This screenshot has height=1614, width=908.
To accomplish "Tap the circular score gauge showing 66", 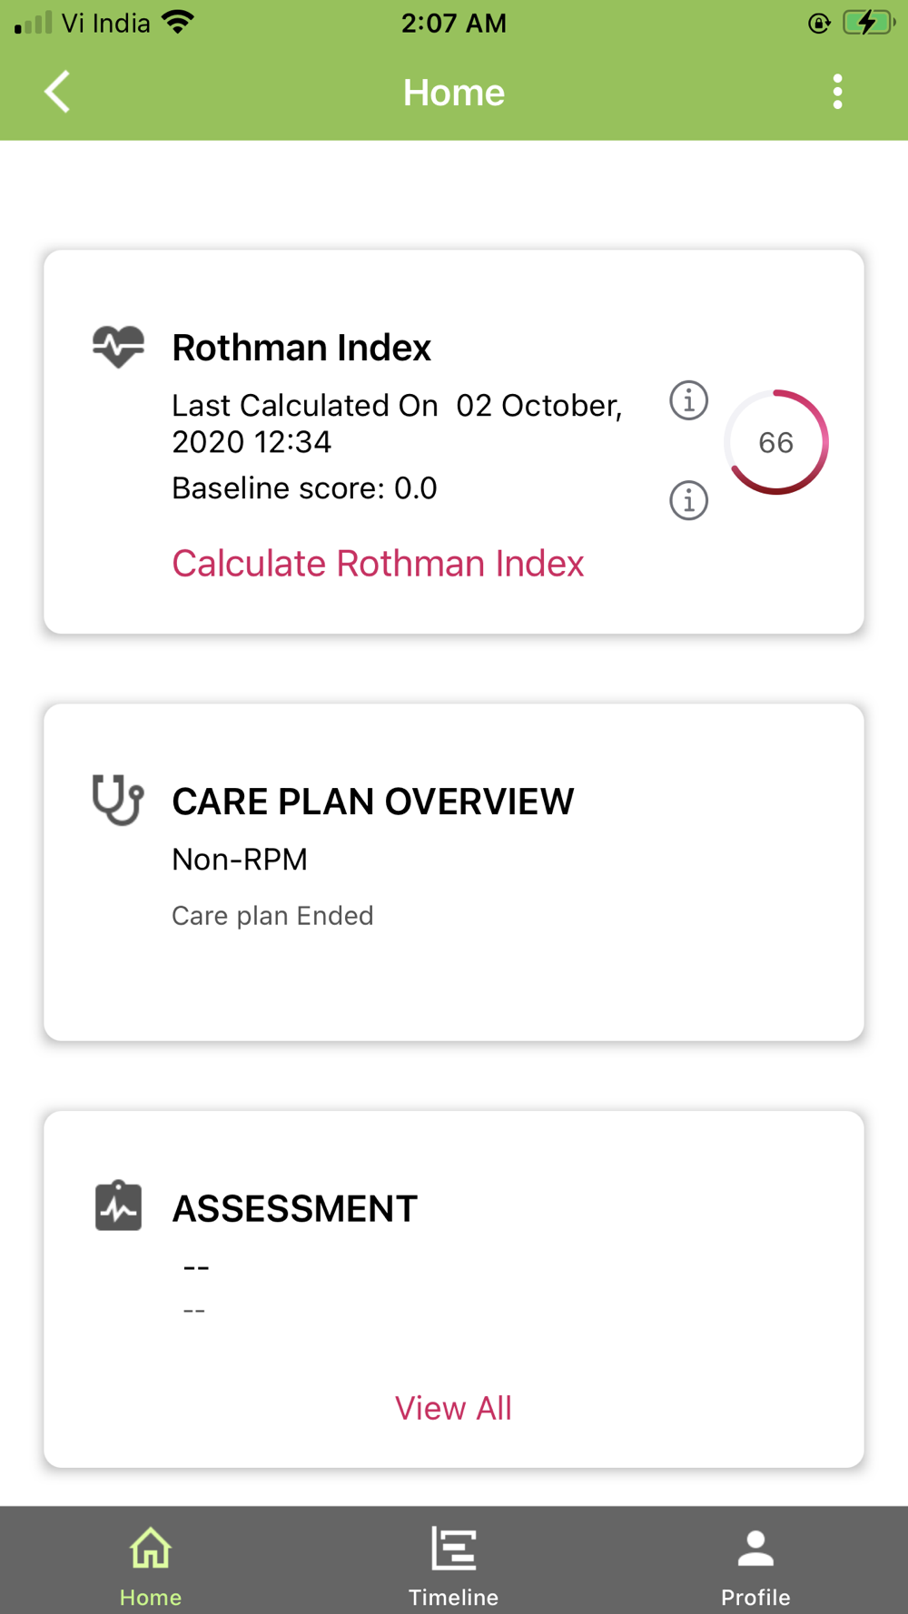I will pos(776,442).
